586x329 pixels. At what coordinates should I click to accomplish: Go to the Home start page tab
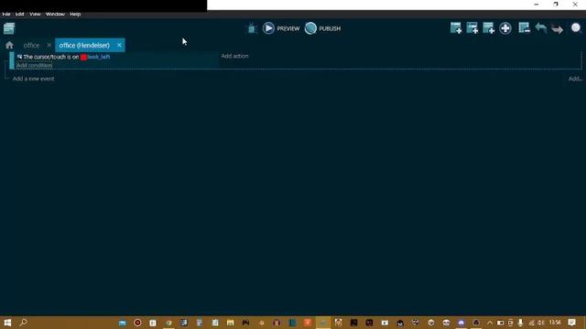(9, 45)
